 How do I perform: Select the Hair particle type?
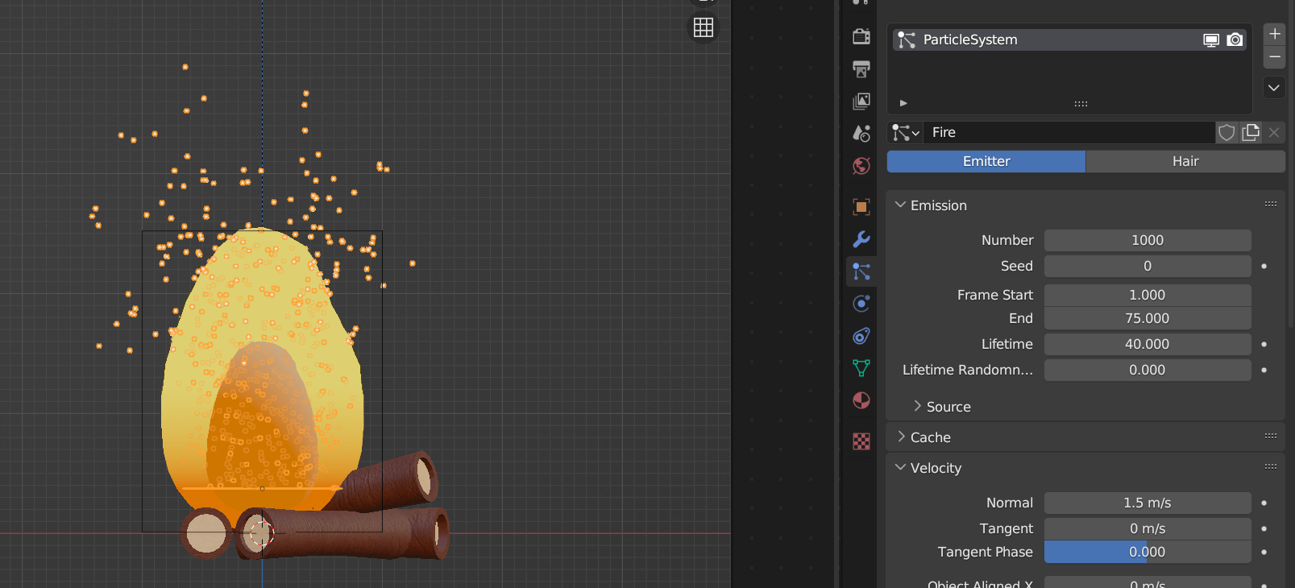[x=1185, y=161]
